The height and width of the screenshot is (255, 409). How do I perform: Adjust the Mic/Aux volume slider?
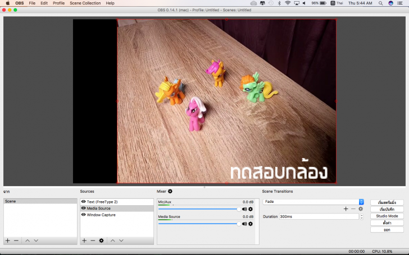(x=199, y=209)
